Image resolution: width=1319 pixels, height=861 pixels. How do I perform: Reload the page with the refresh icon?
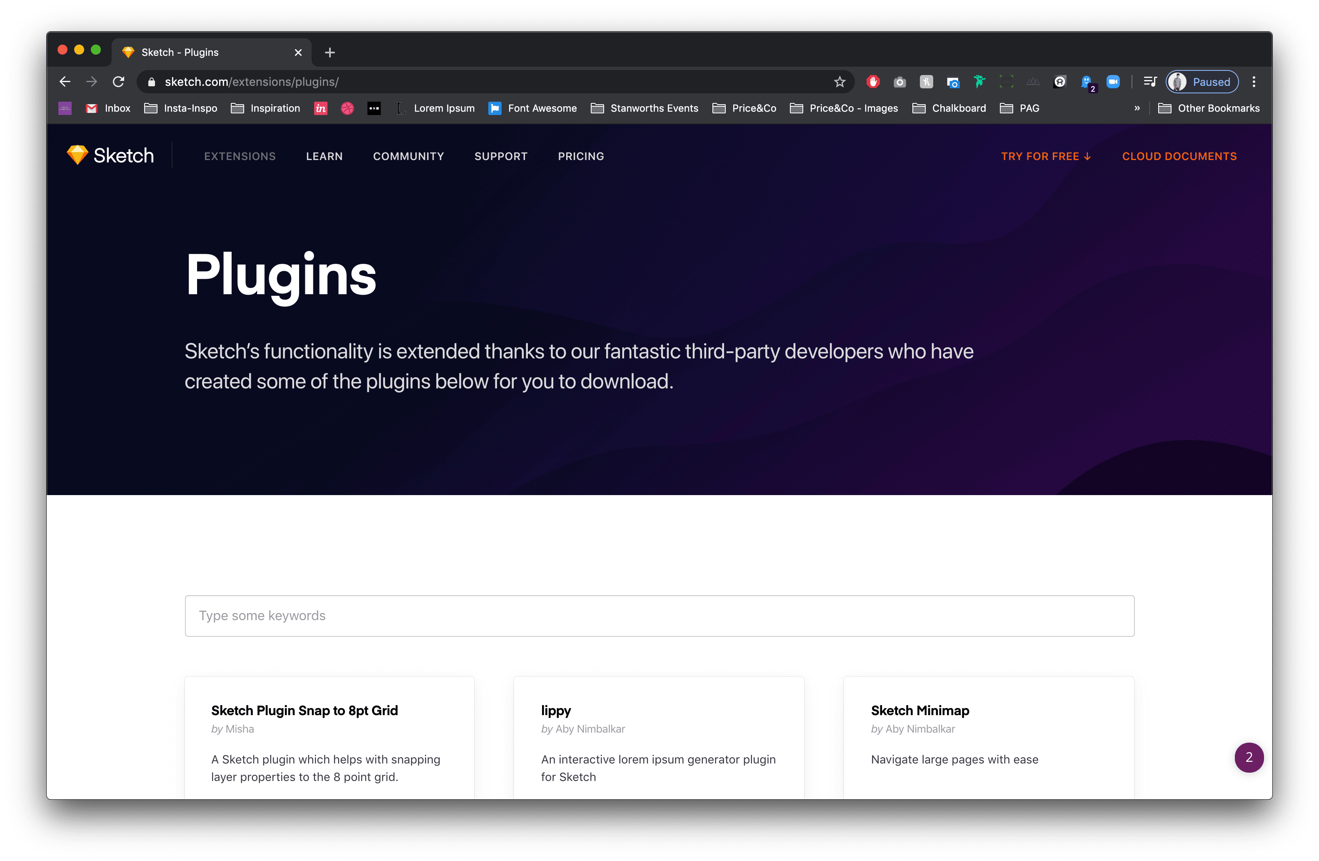119,82
